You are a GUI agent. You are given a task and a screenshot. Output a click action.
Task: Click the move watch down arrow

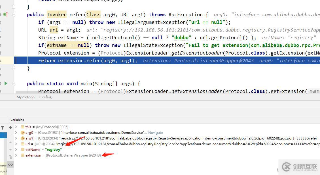10,149
